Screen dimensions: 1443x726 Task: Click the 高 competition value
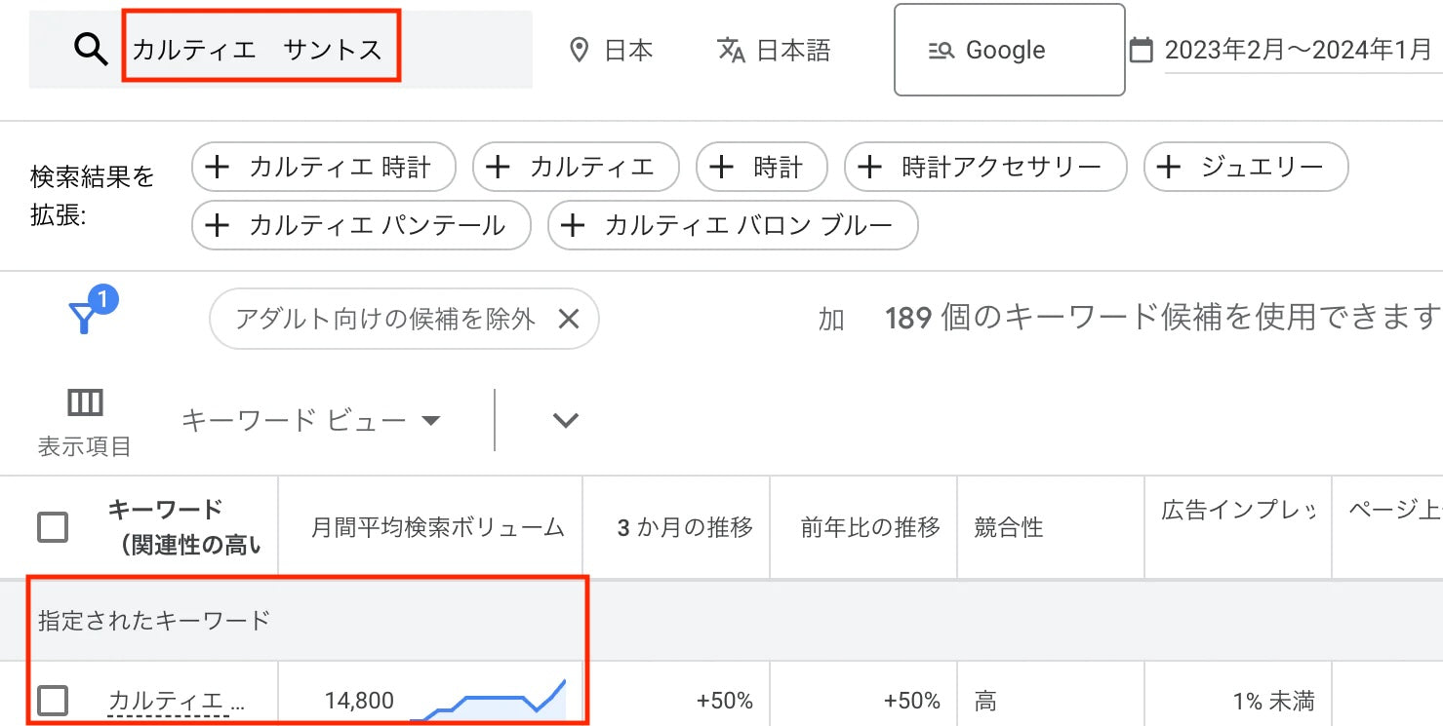pyautogui.click(x=984, y=700)
